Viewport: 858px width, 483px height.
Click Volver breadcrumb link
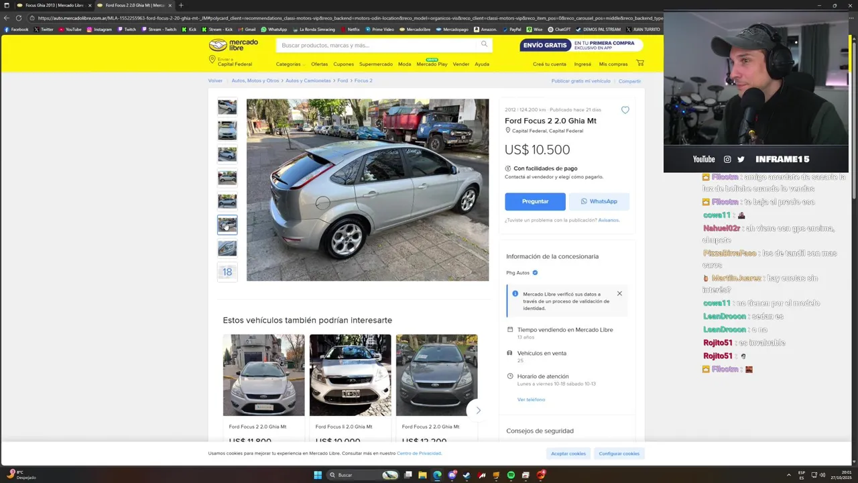click(x=215, y=80)
